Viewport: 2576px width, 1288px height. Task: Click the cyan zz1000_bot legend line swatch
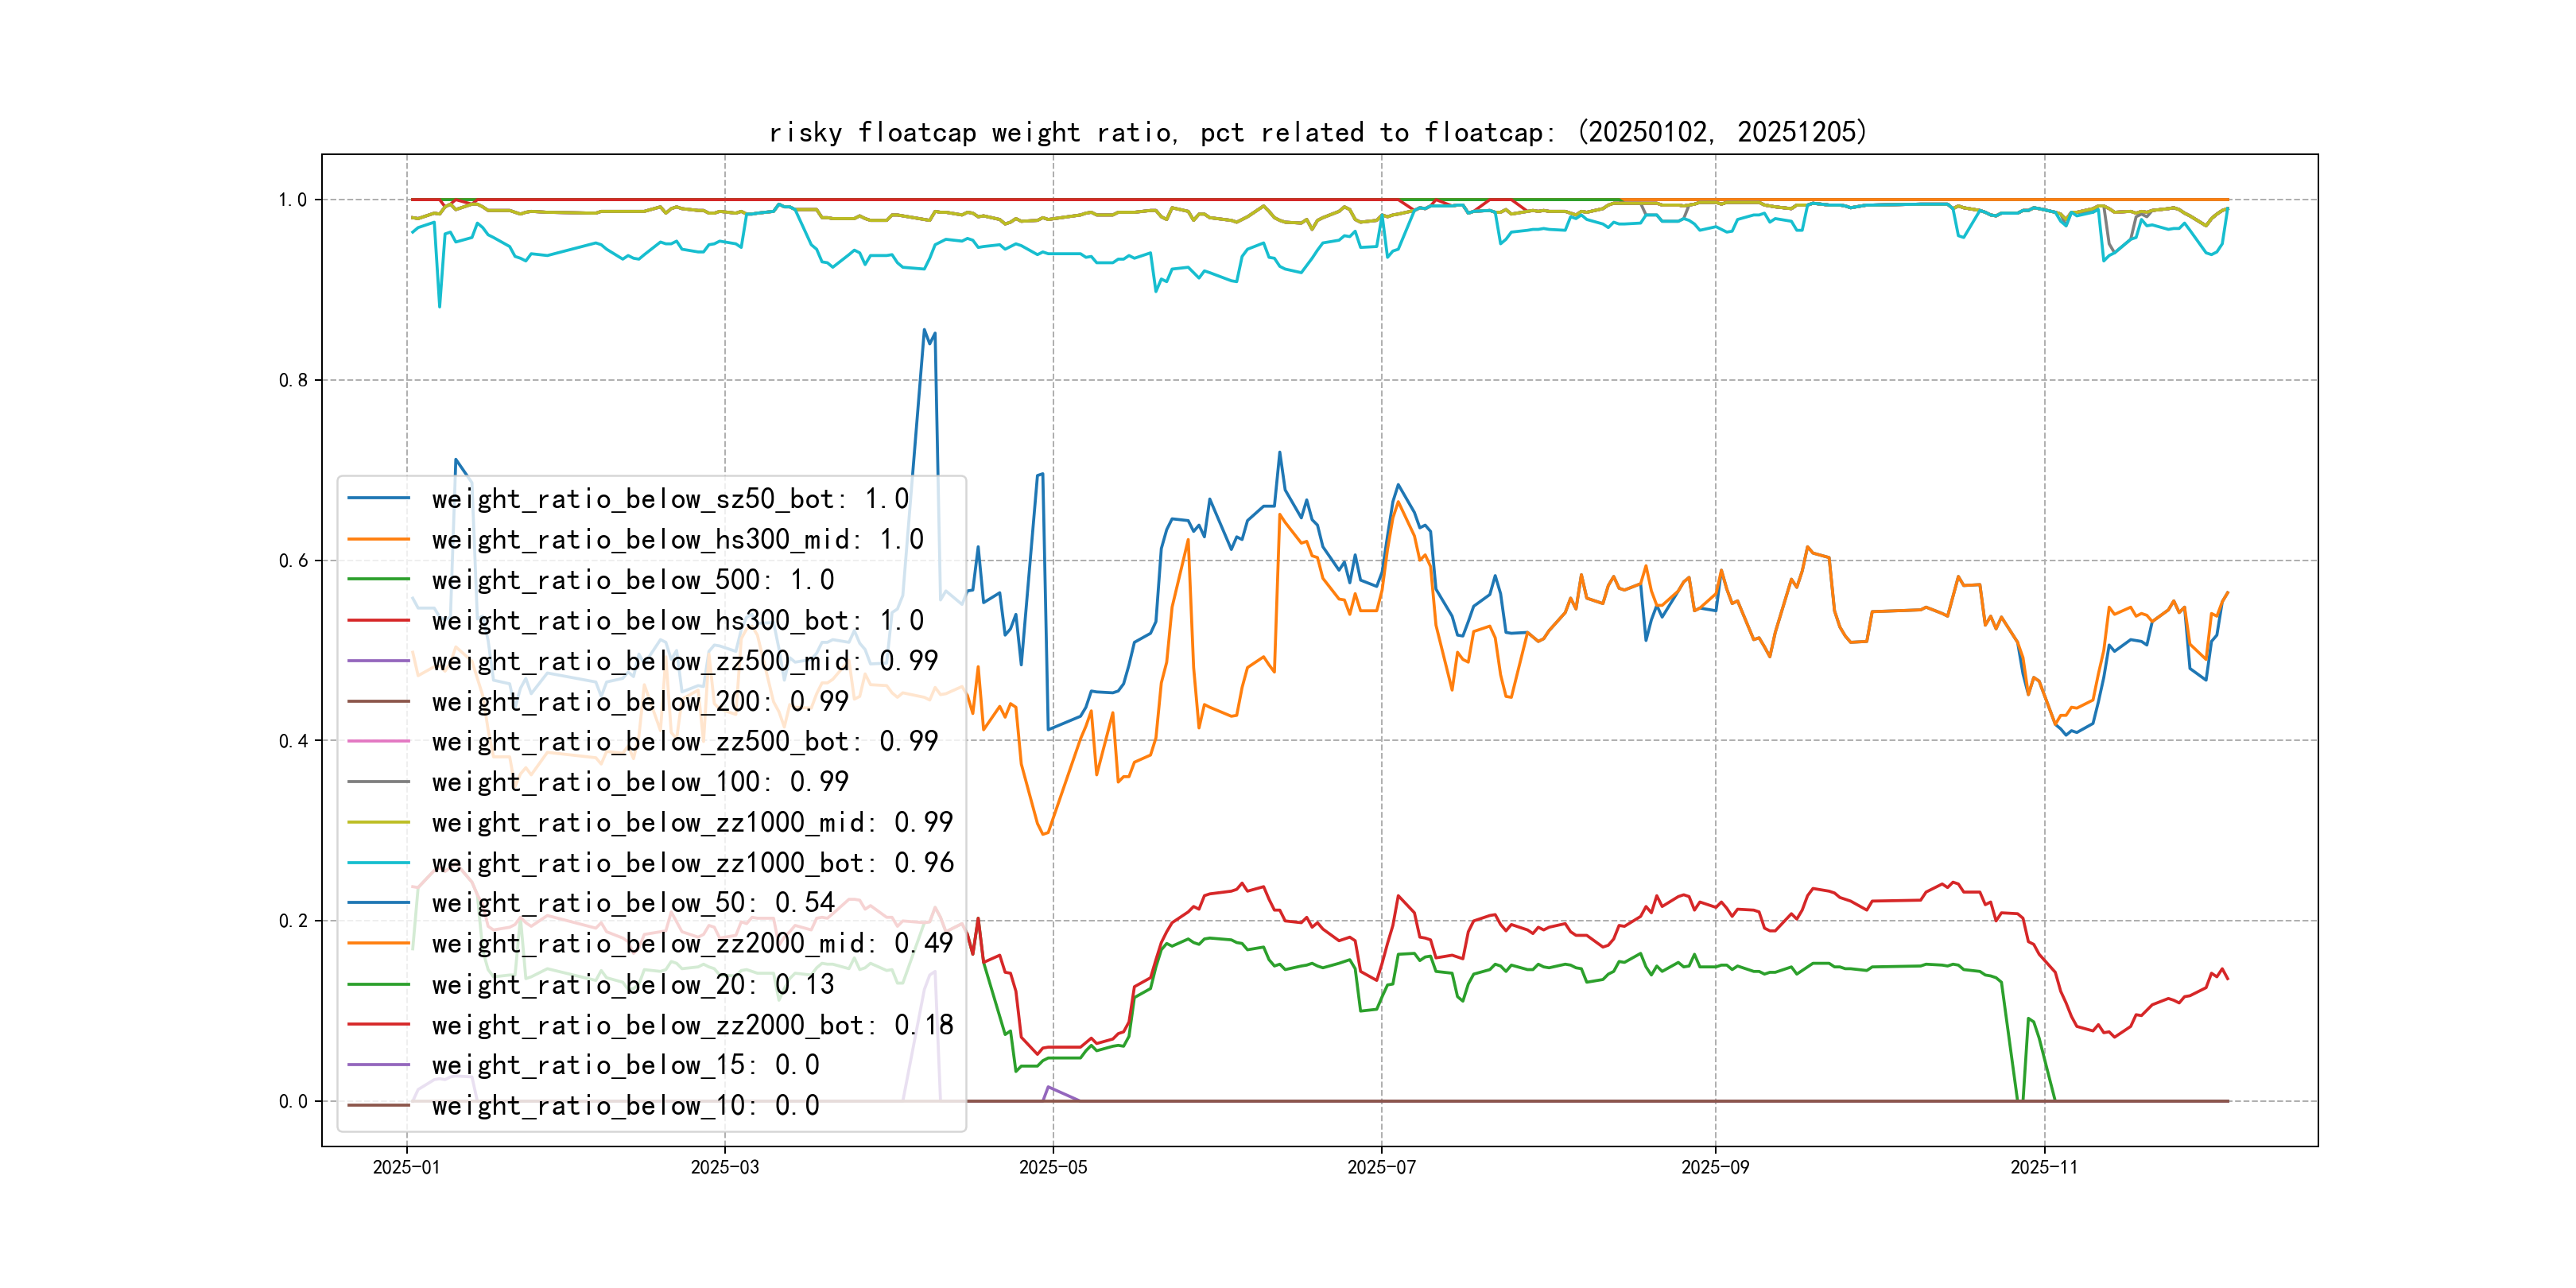point(378,863)
